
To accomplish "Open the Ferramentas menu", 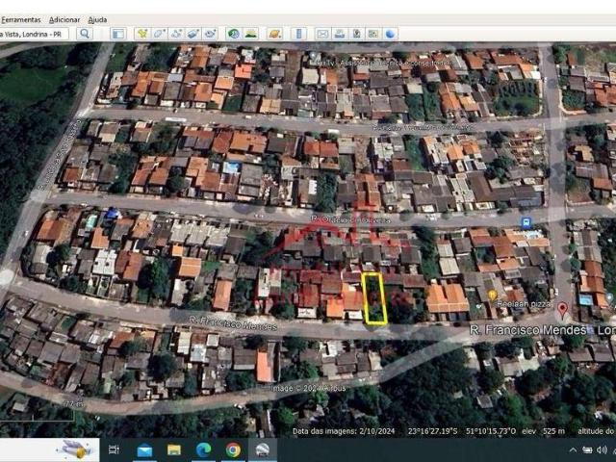I will coord(20,19).
